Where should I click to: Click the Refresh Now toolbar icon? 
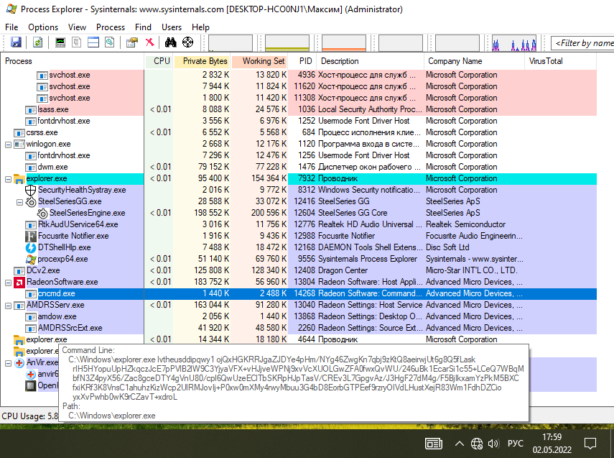click(37, 43)
